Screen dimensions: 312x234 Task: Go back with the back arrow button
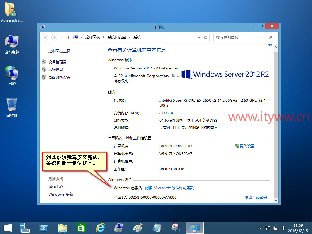(46, 37)
